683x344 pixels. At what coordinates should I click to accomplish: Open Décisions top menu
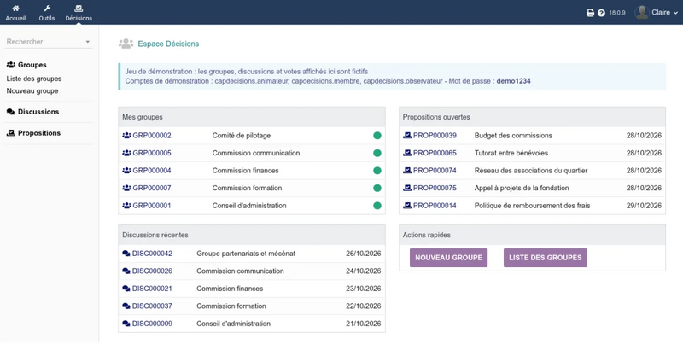79,13
